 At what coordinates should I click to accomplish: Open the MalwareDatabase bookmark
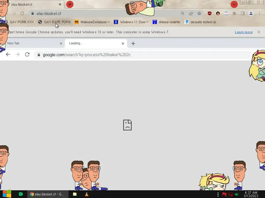click(92, 22)
